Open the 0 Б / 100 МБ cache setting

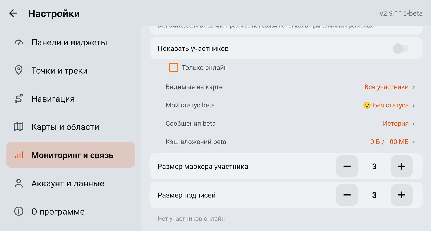point(389,142)
